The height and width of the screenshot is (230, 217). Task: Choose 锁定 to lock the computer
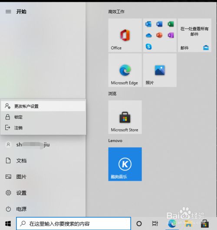43,117
